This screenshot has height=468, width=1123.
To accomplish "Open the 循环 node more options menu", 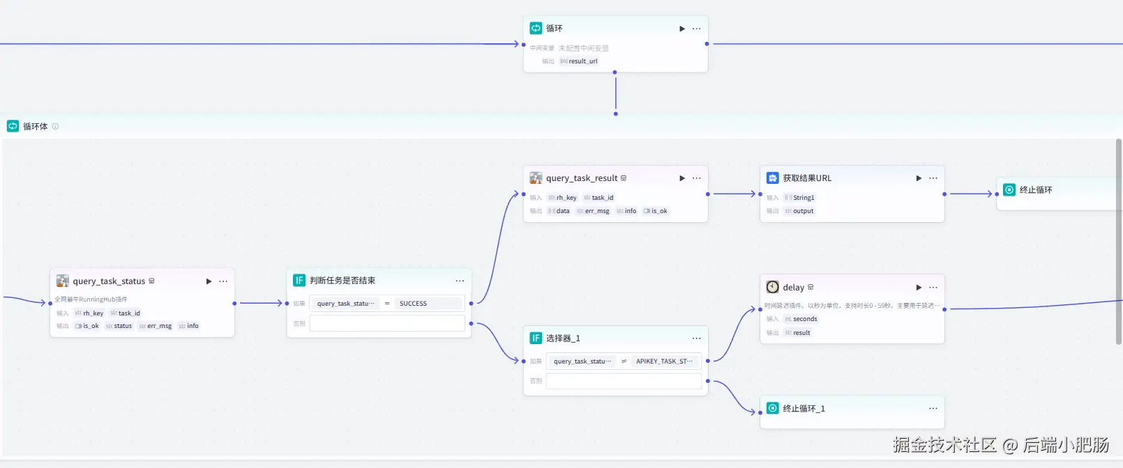I will click(x=696, y=29).
